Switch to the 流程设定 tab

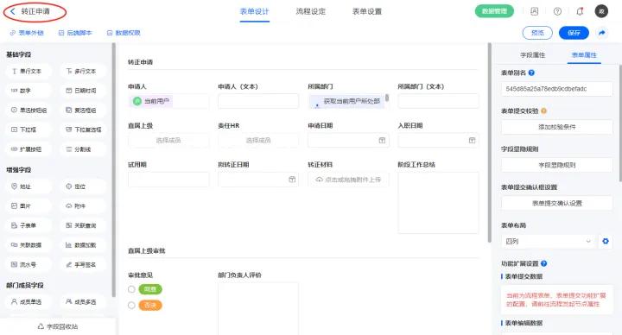tap(311, 11)
